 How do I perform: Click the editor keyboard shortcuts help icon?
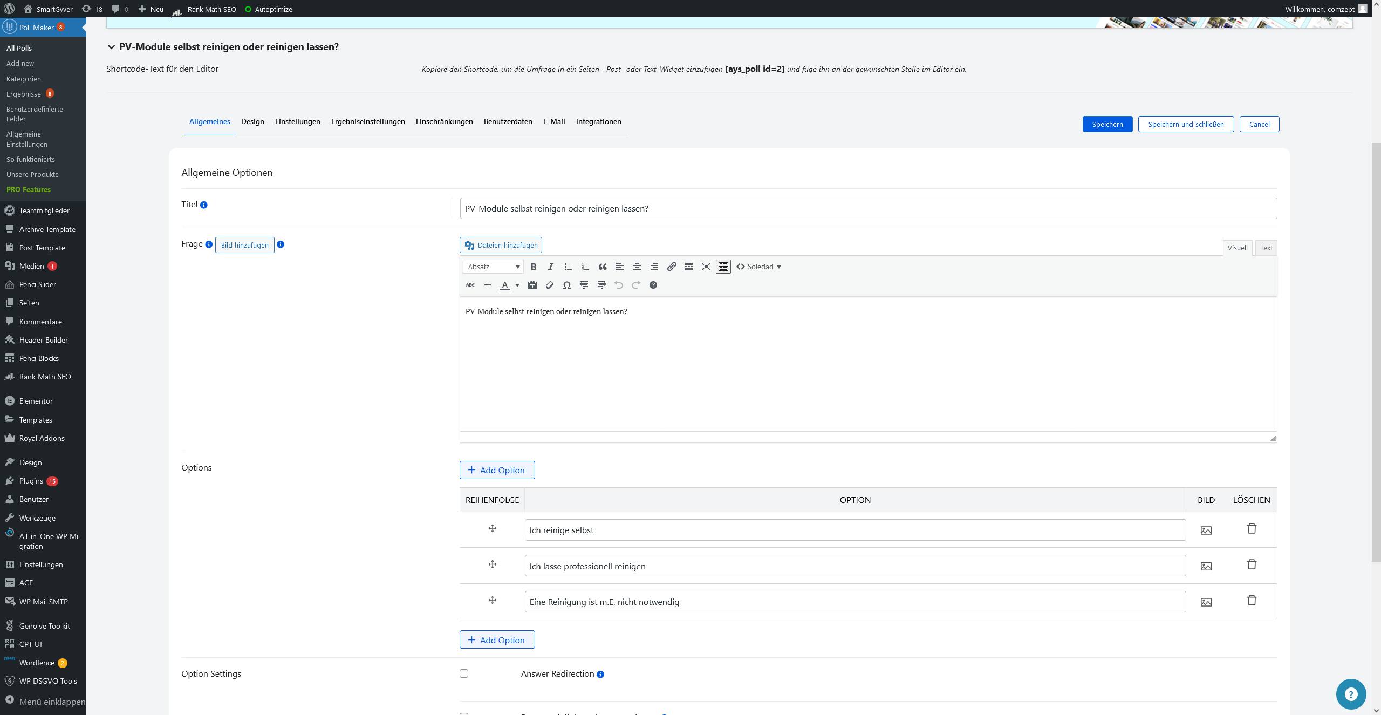(x=653, y=285)
